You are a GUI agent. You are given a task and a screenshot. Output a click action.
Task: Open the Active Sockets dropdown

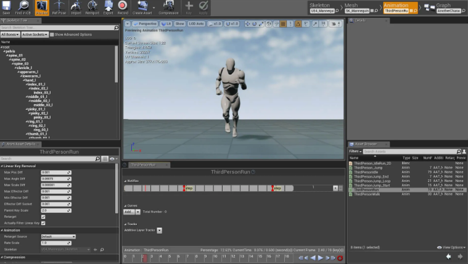(35, 35)
